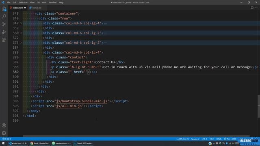260x146 pixels.
Task: Open the Terminal menu
Action: click(52, 2)
